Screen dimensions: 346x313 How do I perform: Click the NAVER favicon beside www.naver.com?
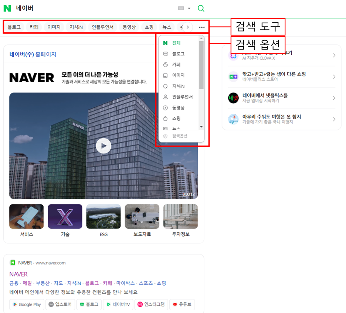point(13,263)
